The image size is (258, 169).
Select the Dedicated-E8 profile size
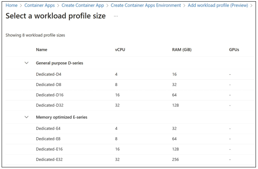[130, 139]
